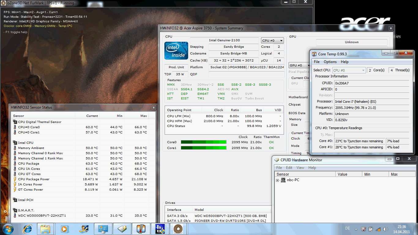
Task: Click the Core Temp title bar icon
Action: tap(314, 54)
